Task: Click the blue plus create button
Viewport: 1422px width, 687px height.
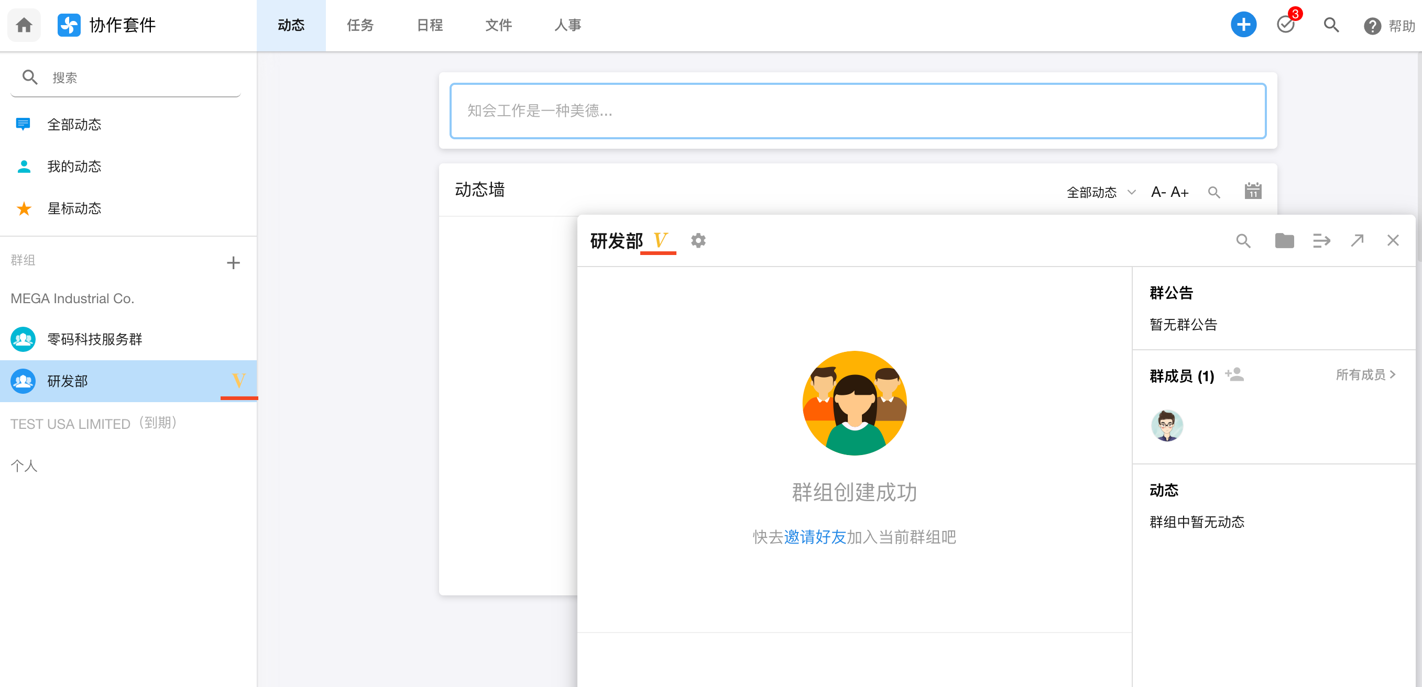Action: (x=1243, y=25)
